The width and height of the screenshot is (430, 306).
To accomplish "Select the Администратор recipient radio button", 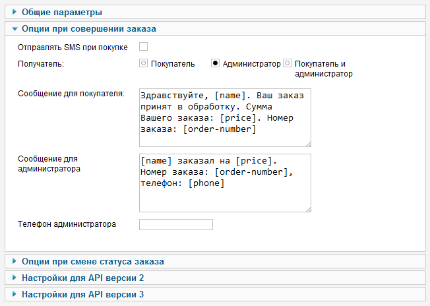I will click(215, 64).
